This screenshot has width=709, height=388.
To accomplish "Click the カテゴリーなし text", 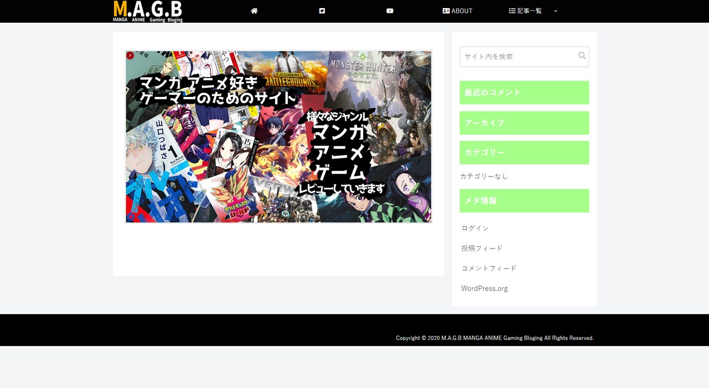I will click(x=484, y=176).
